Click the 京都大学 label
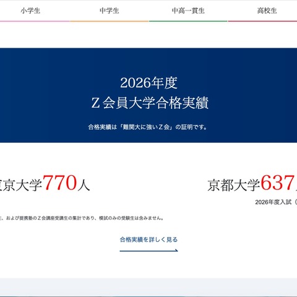The width and height of the screenshot is (297, 297). click(234, 185)
